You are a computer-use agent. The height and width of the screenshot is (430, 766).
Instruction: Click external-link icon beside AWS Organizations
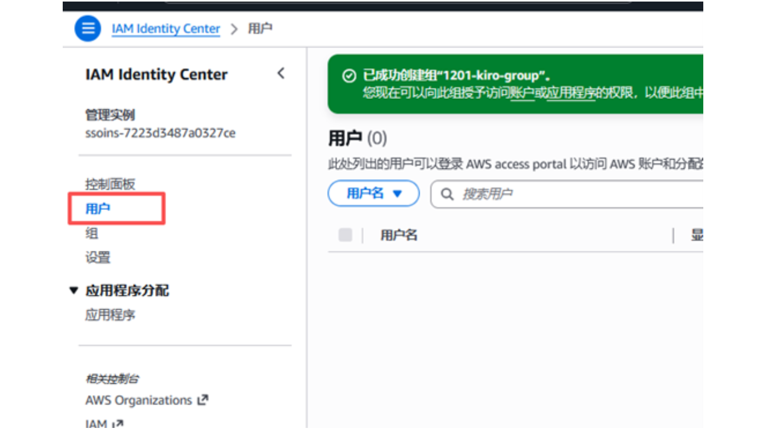coord(203,400)
